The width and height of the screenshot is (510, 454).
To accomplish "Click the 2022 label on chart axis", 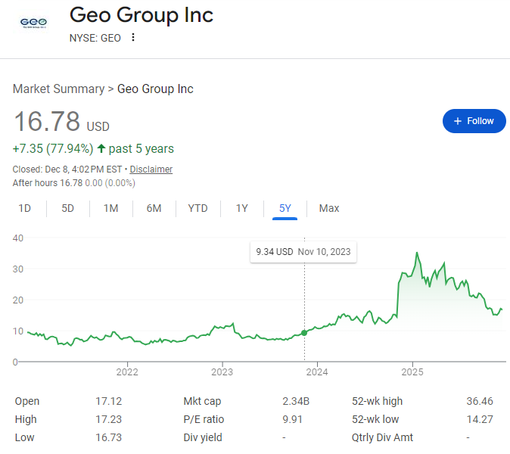I will pos(127,372).
